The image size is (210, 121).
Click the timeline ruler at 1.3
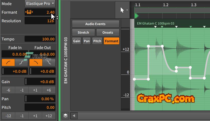[194, 5]
